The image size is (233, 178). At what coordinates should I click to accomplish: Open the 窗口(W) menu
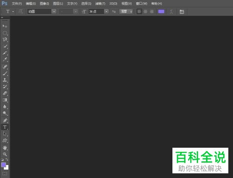pyautogui.click(x=142, y=3)
